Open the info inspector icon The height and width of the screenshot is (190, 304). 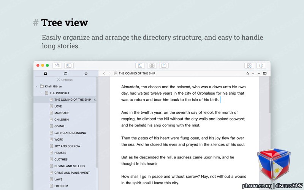(261, 65)
